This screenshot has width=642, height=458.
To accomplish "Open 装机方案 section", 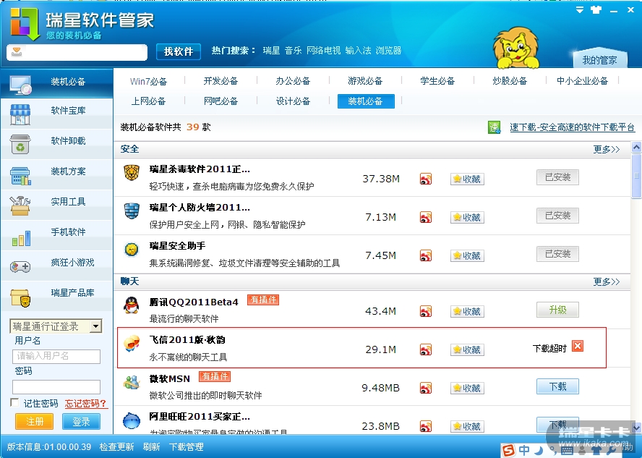I will 56,174.
